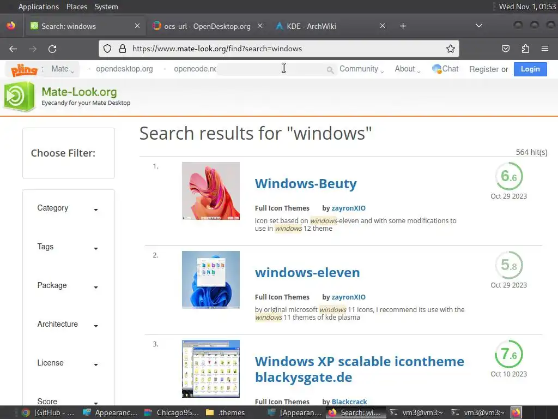Open the Windows XP scalable icontheme title link

360,369
